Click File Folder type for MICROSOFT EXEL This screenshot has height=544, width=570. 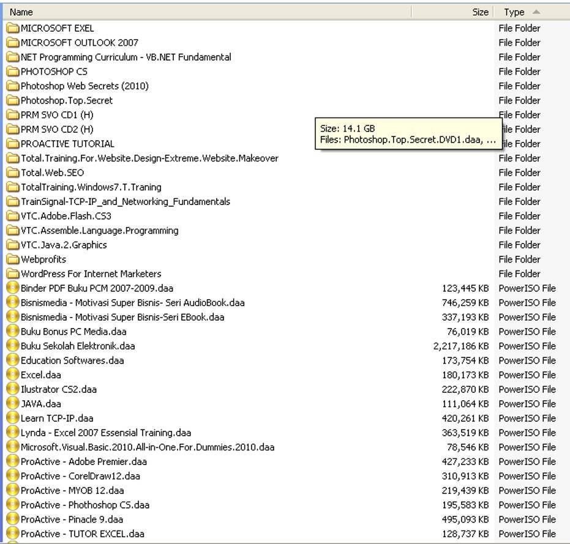click(x=519, y=28)
